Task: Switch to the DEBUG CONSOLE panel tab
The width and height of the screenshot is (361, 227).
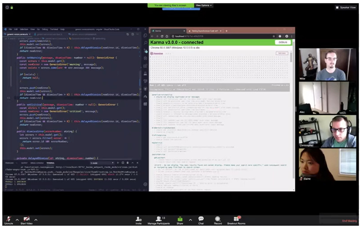Action: [37, 163]
